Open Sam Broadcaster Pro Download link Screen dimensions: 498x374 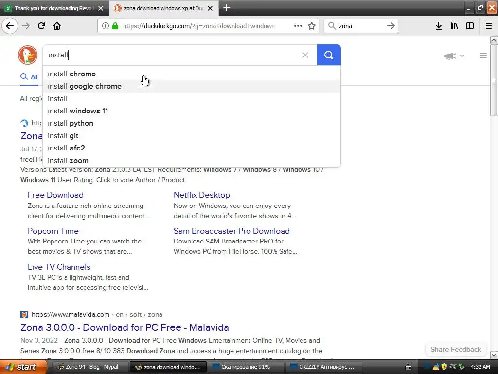[x=231, y=231]
